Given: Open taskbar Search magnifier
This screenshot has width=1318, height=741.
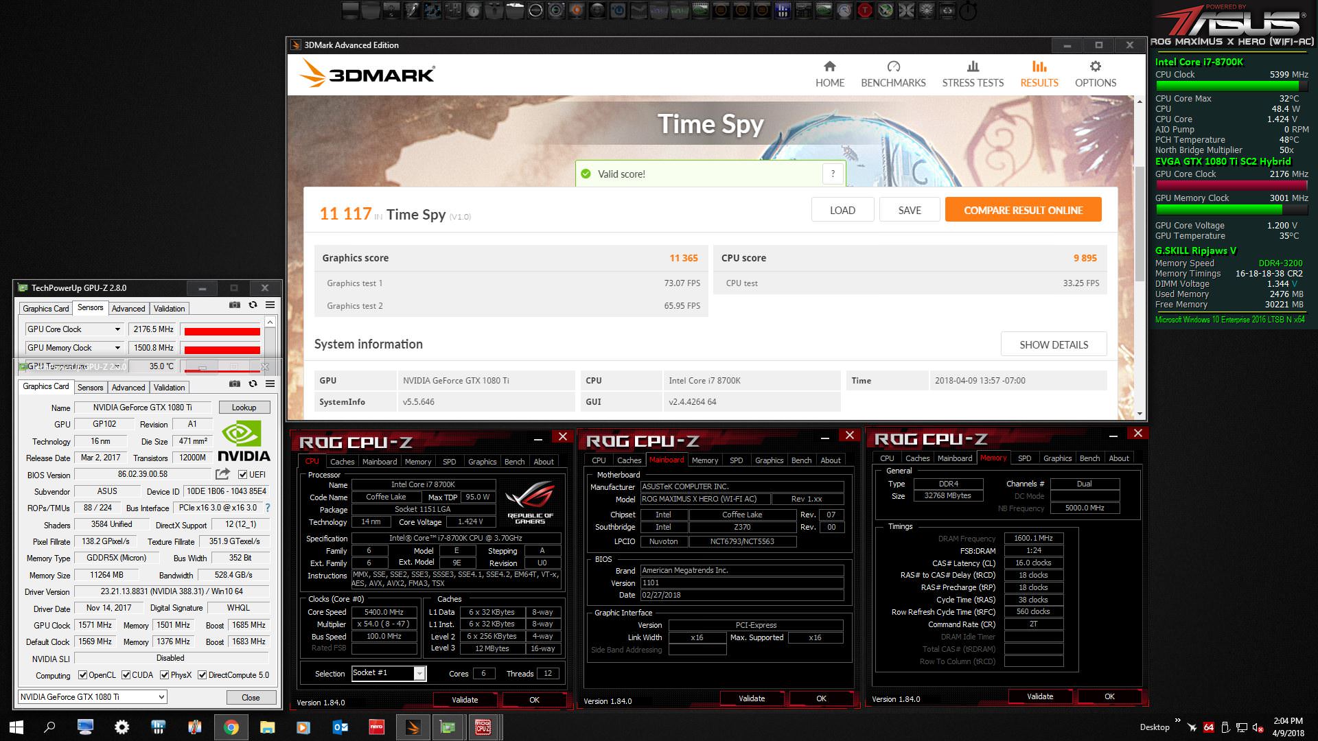Looking at the screenshot, I should click(49, 727).
